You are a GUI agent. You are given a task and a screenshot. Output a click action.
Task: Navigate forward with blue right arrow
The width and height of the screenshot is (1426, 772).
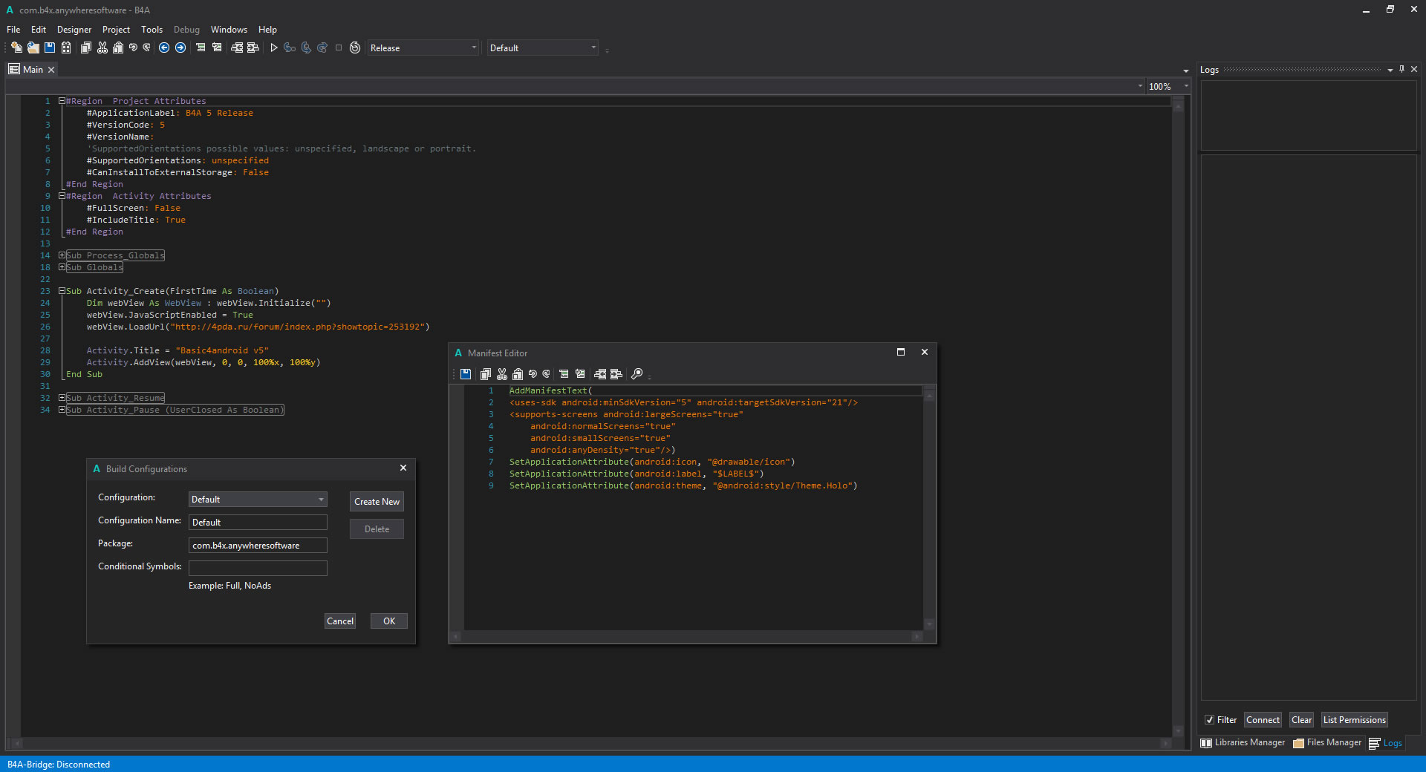(x=180, y=48)
